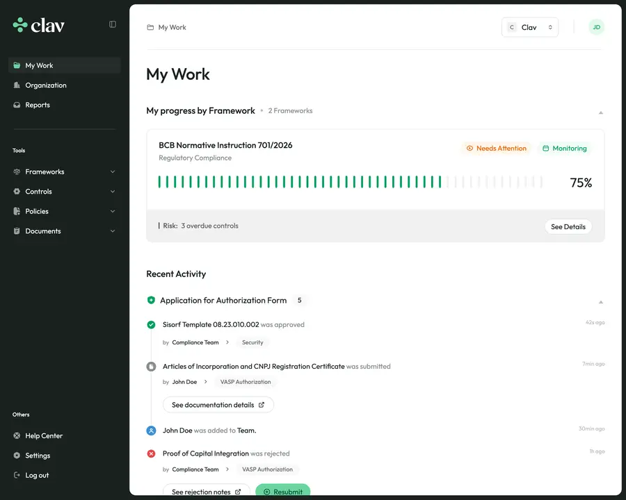Go to Organization page
This screenshot has height=500, width=626.
45,85
